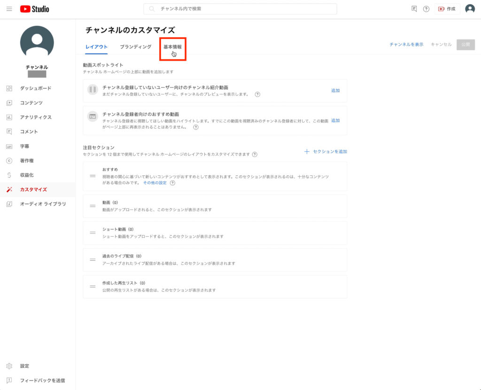Open the help question mark icon in header
481x390 pixels.
pyautogui.click(x=426, y=9)
